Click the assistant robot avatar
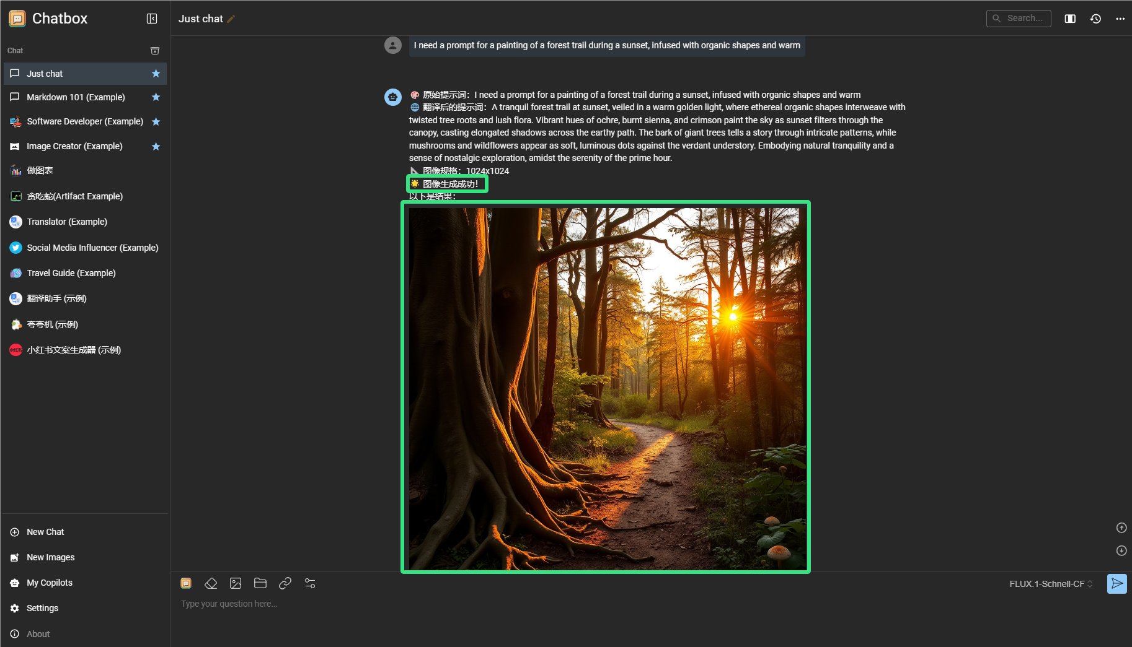The height and width of the screenshot is (647, 1132). tap(393, 97)
